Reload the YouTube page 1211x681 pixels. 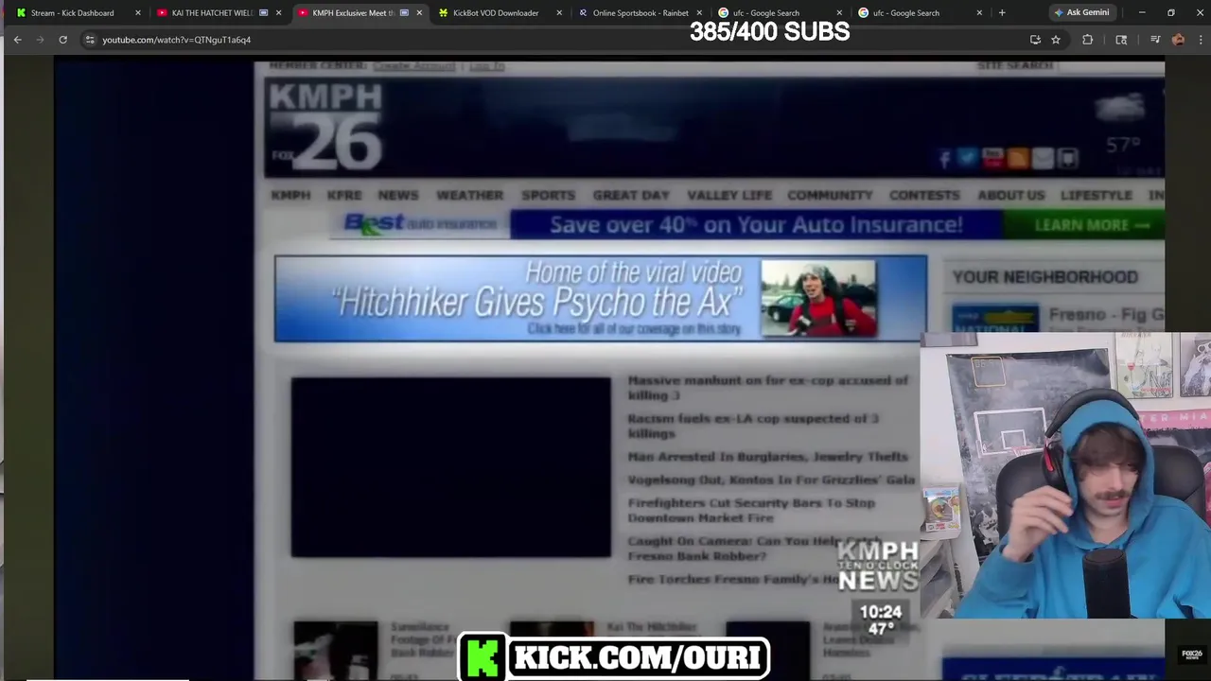tap(62, 40)
